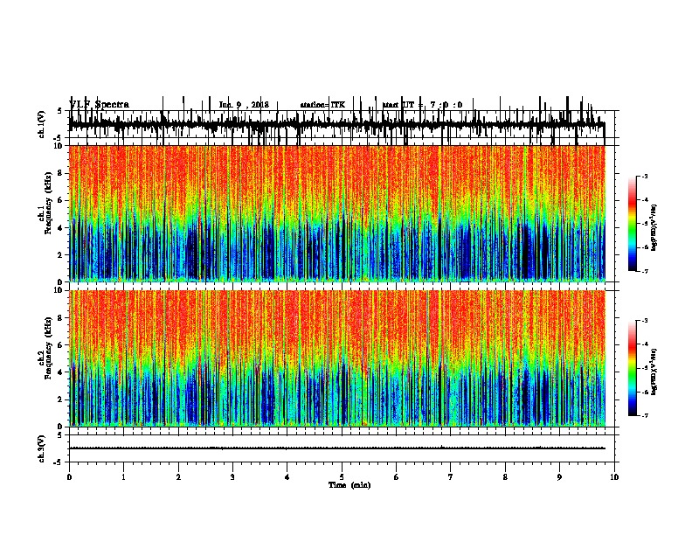Select the ch.2 spectrogram color bar

pos(633,368)
